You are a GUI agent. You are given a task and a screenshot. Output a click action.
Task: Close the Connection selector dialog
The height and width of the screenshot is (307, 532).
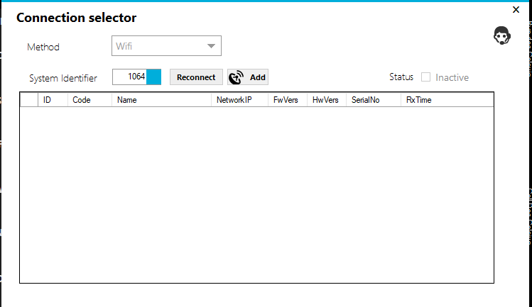(x=516, y=9)
